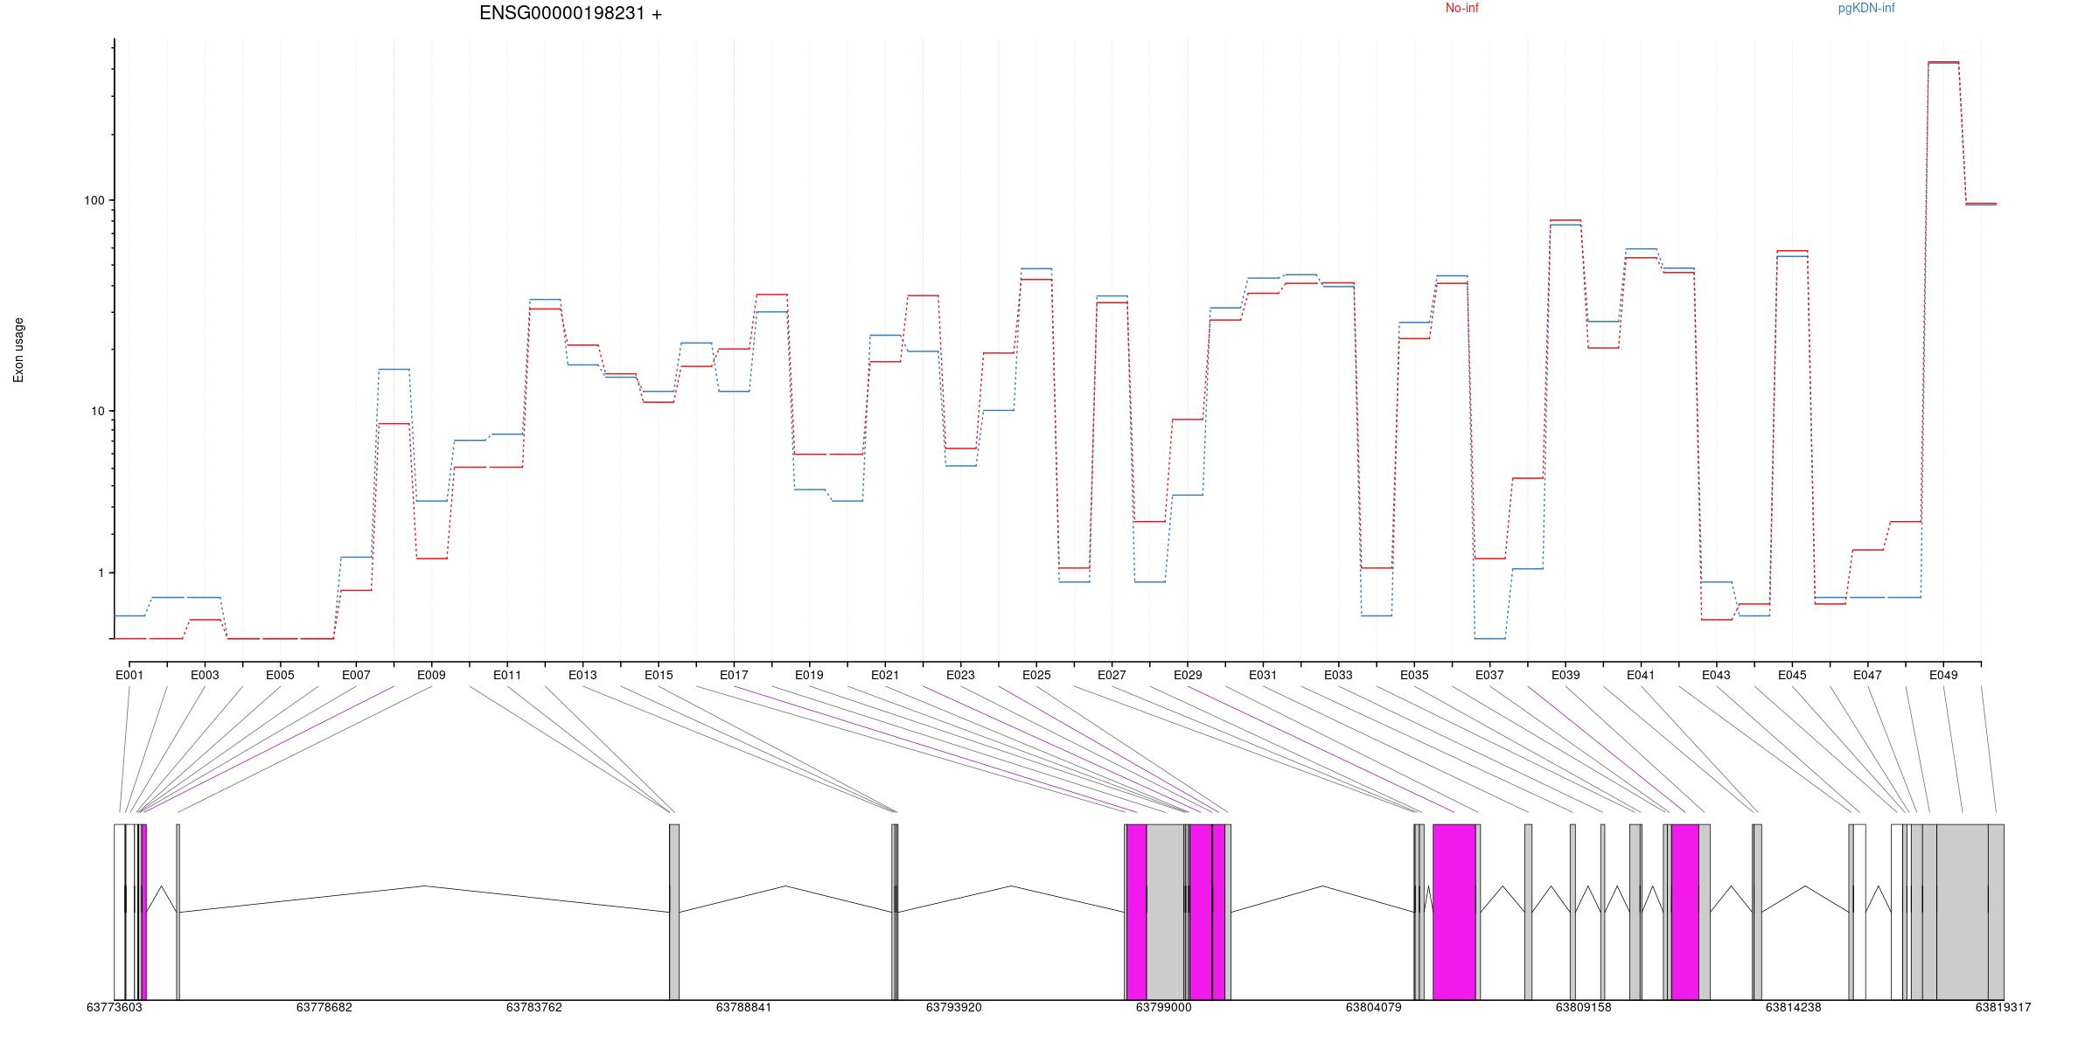Click genomic coordinate 63819317
Viewport: 2099px width, 1049px height.
tap(2003, 1007)
